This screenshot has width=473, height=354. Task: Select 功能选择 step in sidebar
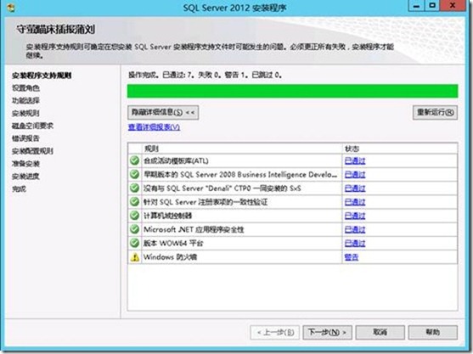25,101
